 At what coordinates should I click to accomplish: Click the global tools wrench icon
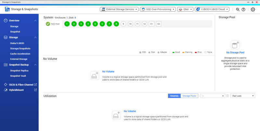(x=238, y=9)
